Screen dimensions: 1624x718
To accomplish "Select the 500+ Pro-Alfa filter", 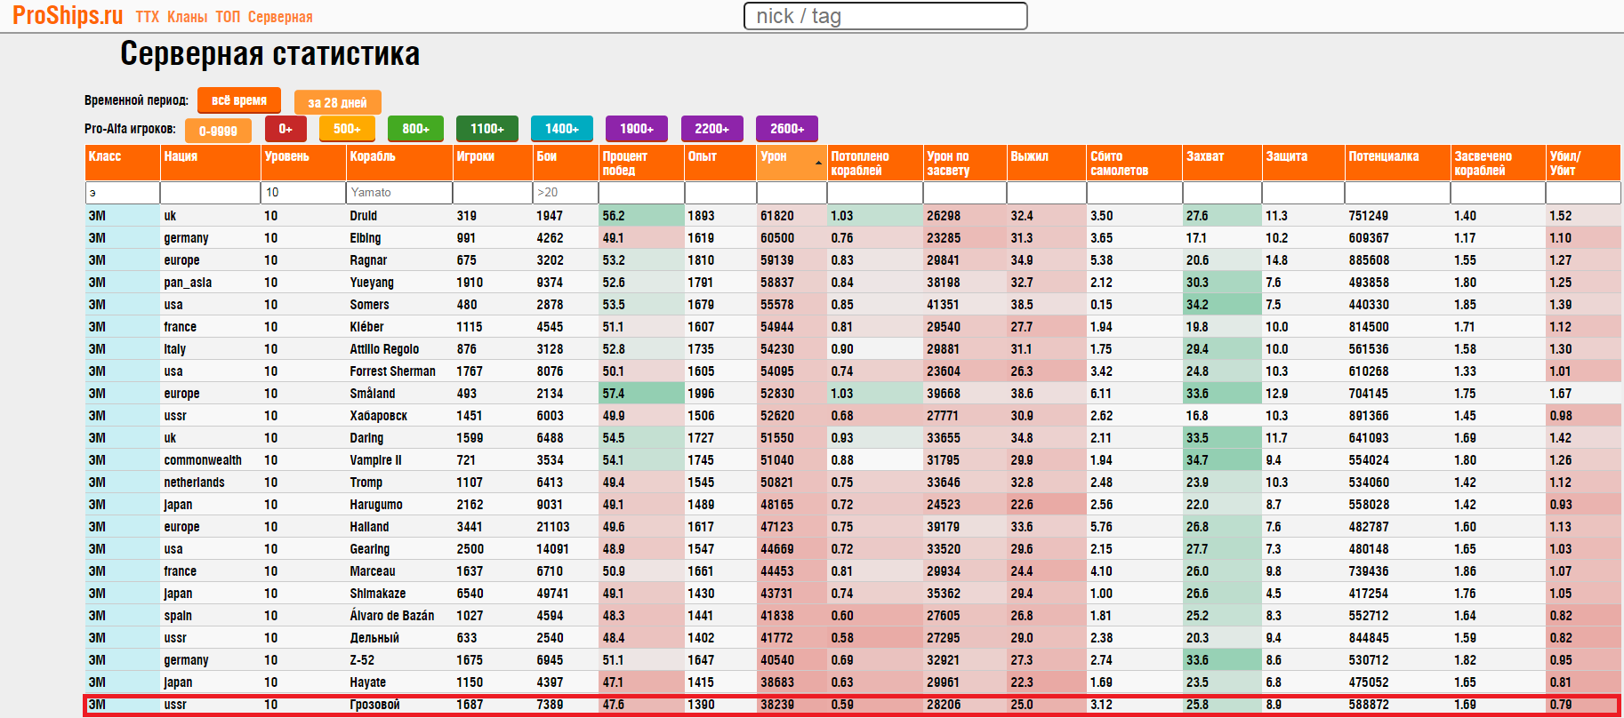I will pyautogui.click(x=347, y=129).
